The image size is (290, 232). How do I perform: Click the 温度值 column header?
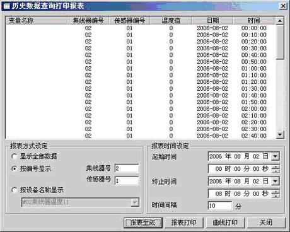[171, 21]
